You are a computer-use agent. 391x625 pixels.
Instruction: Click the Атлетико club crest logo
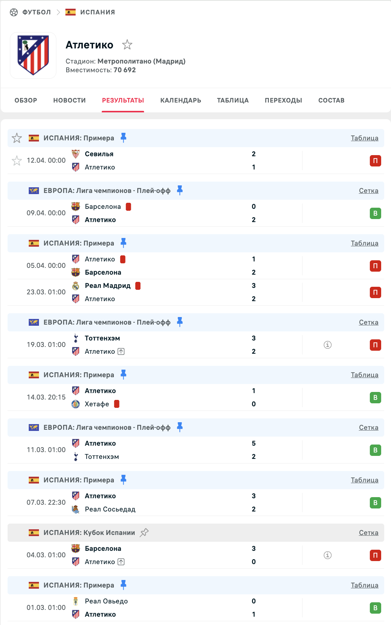(x=33, y=55)
